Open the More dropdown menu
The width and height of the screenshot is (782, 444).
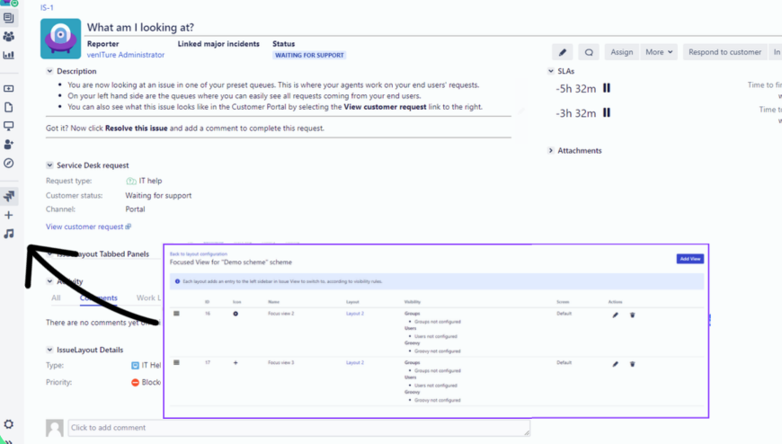(659, 52)
